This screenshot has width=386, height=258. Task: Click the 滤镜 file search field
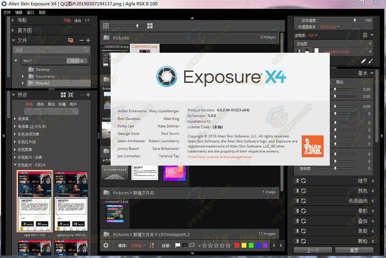51,50
